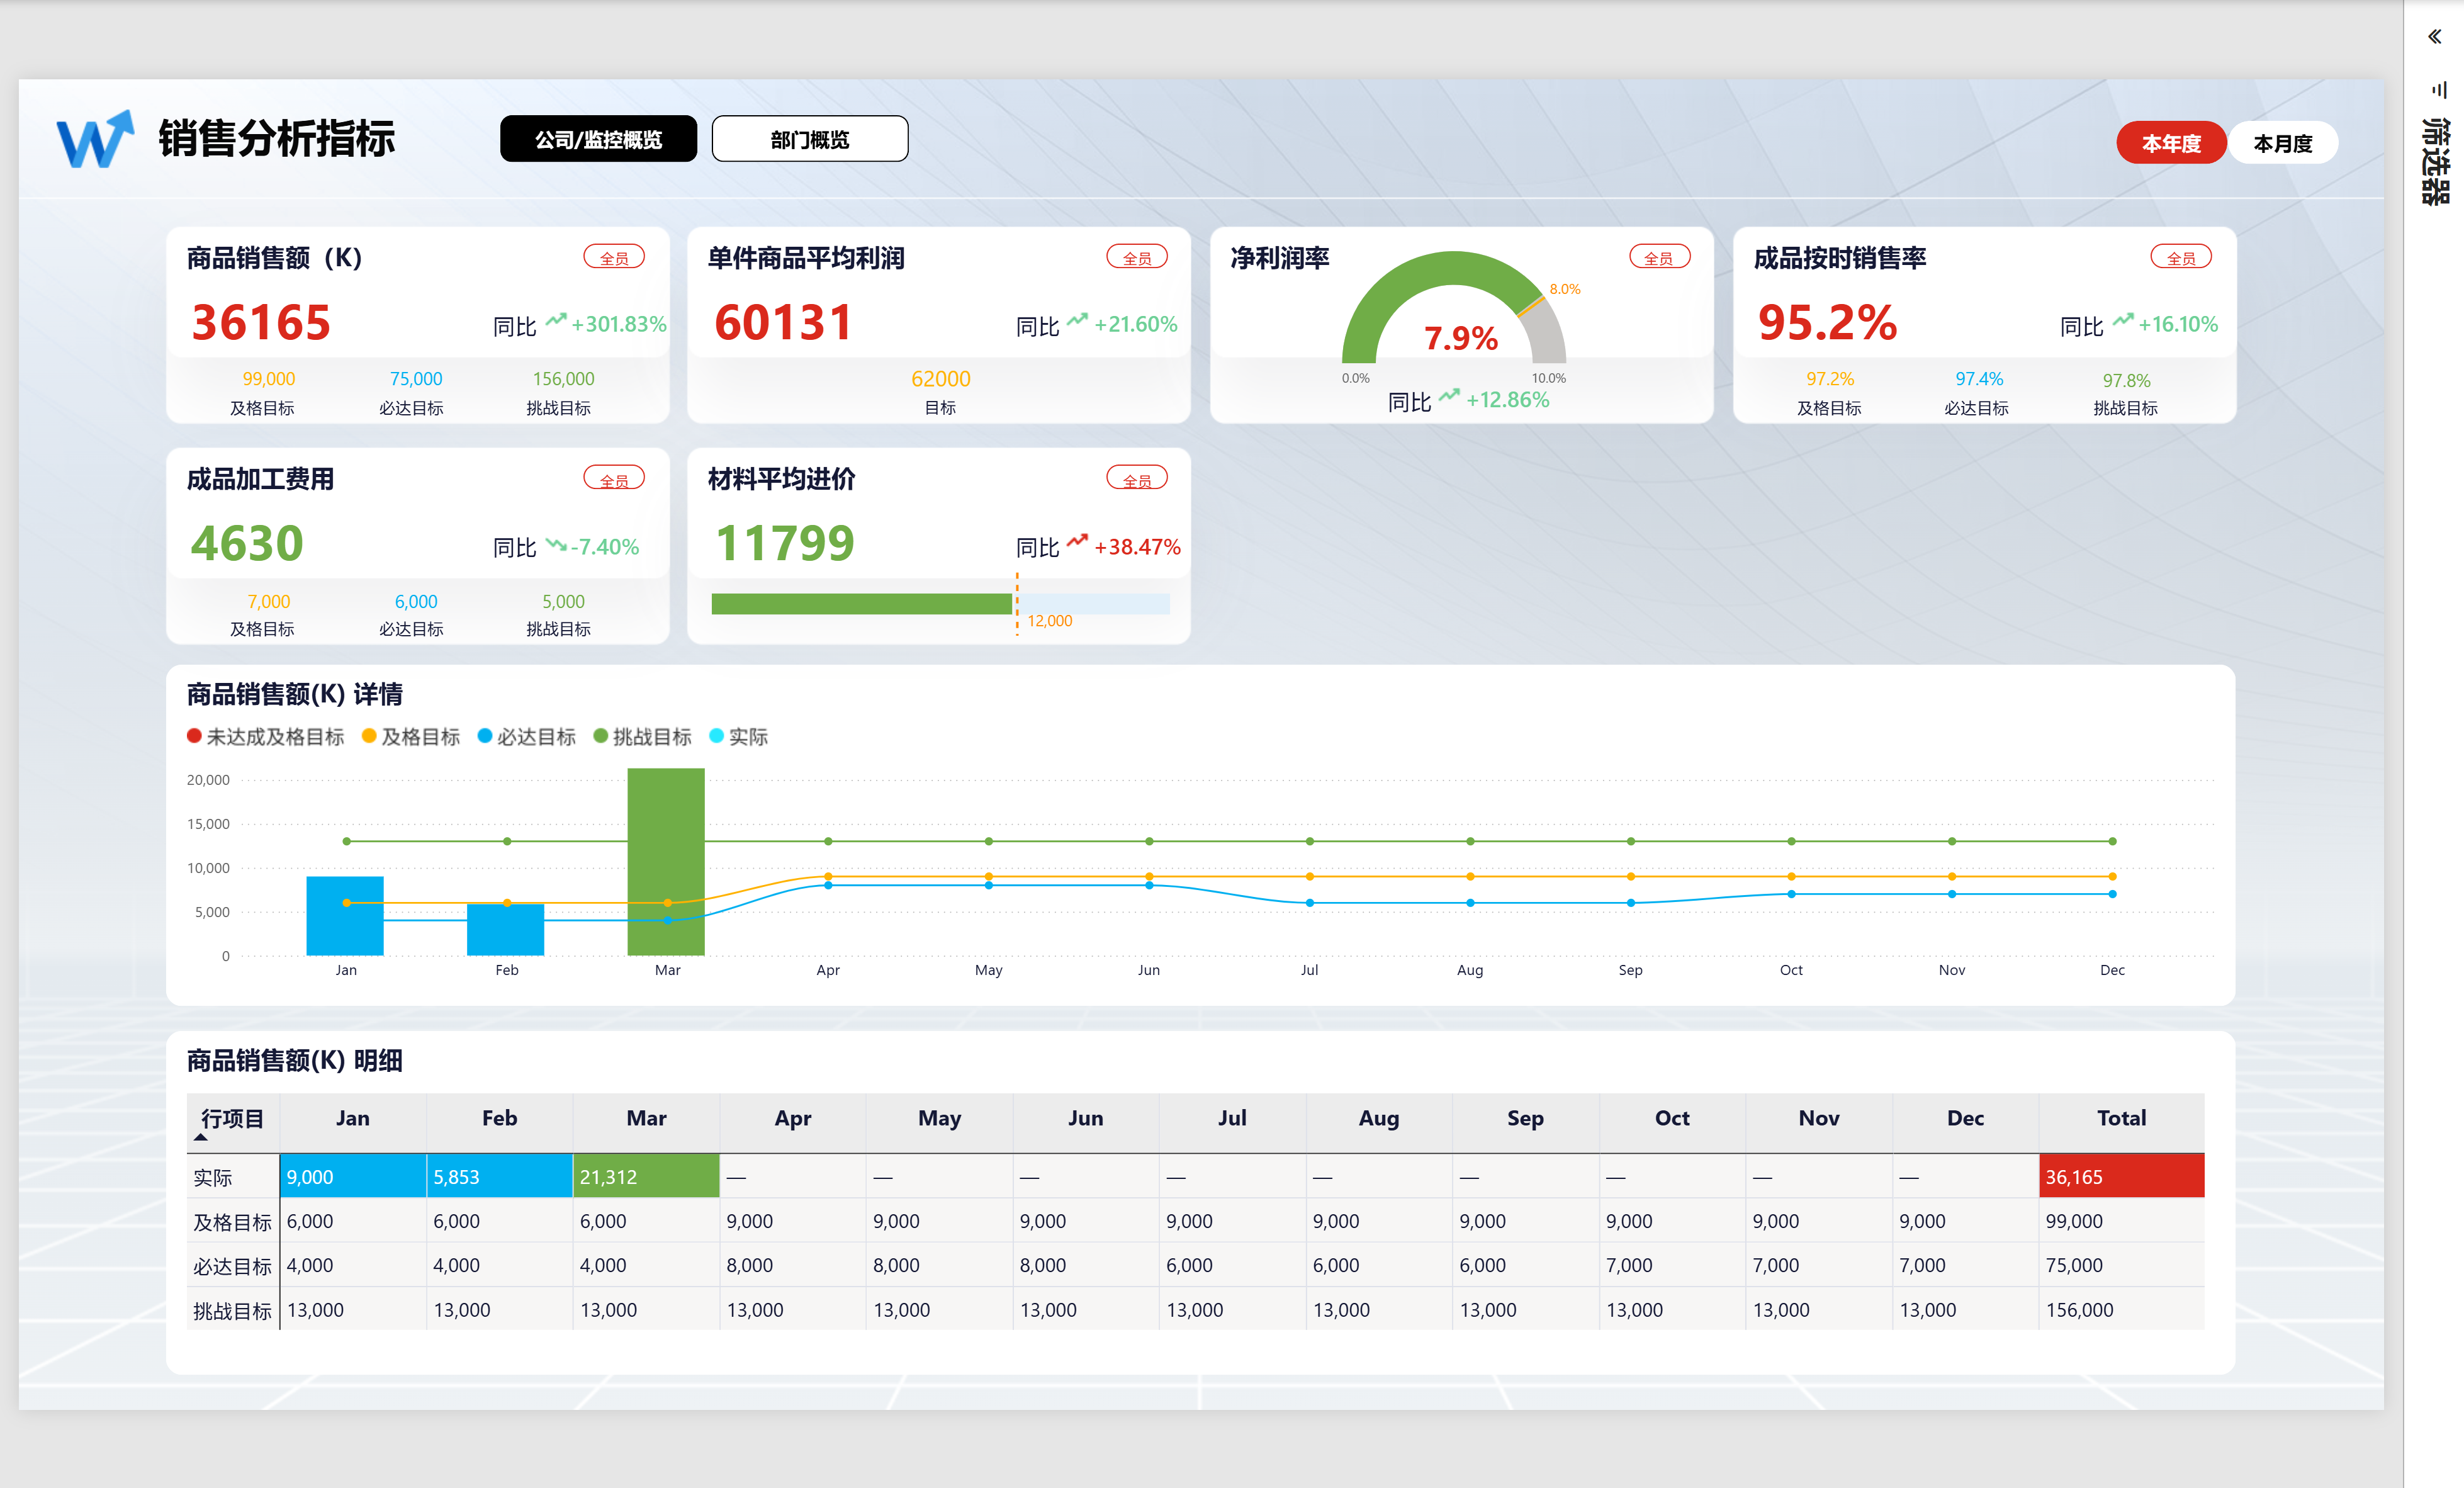2464x1488 pixels.
Task: Click the 材料平均进价 green progress bar
Action: coord(862,604)
